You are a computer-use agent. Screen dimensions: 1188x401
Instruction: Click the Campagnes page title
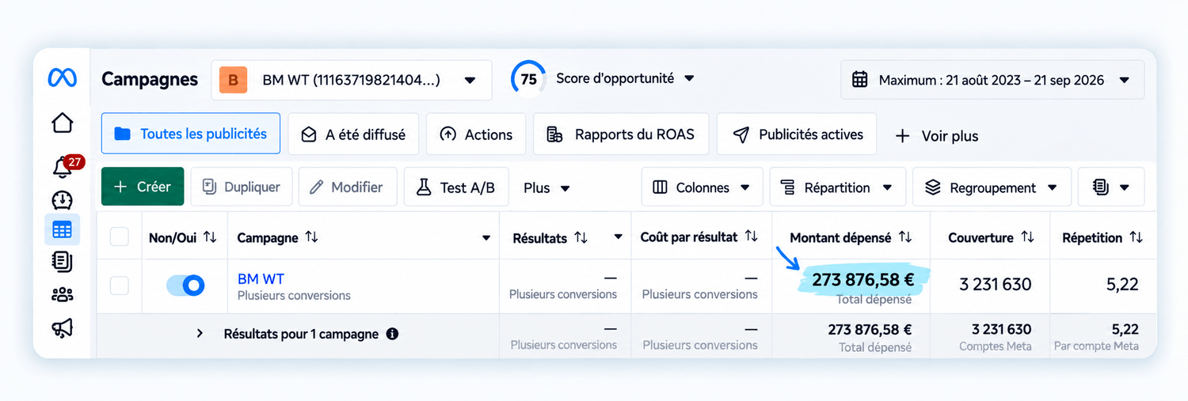[x=150, y=79]
